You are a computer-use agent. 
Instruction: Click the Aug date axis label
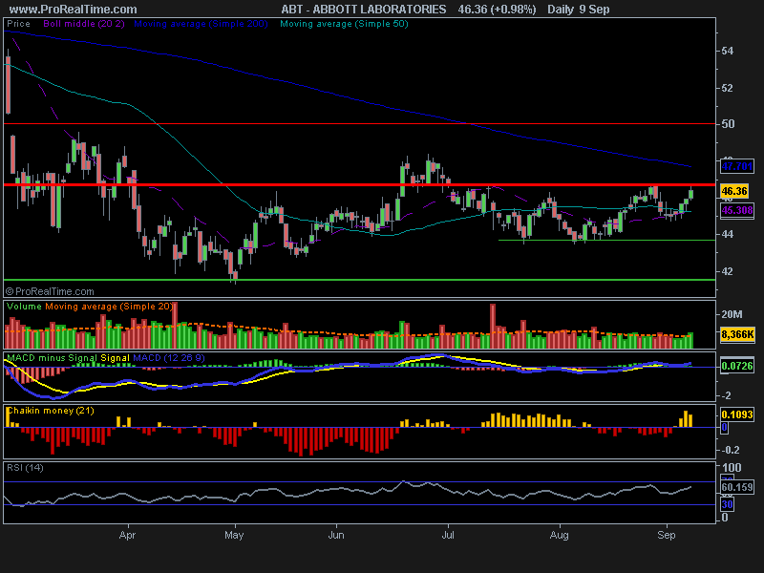(559, 535)
